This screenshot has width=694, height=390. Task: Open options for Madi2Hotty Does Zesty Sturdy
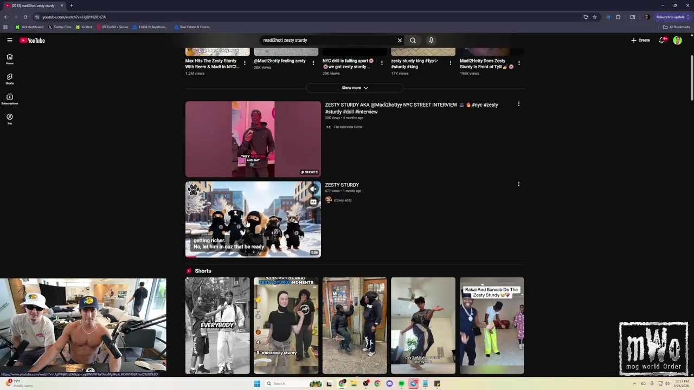coord(519,63)
